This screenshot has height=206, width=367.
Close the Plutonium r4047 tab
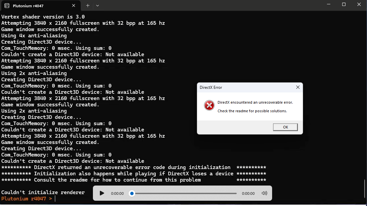click(x=73, y=6)
